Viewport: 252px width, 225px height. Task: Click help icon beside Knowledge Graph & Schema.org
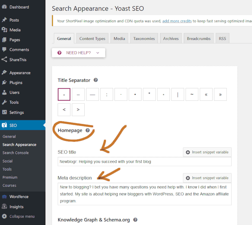click(x=135, y=220)
